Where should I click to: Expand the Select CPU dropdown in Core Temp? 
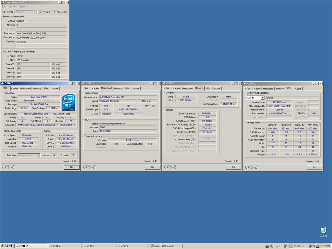(35, 12)
